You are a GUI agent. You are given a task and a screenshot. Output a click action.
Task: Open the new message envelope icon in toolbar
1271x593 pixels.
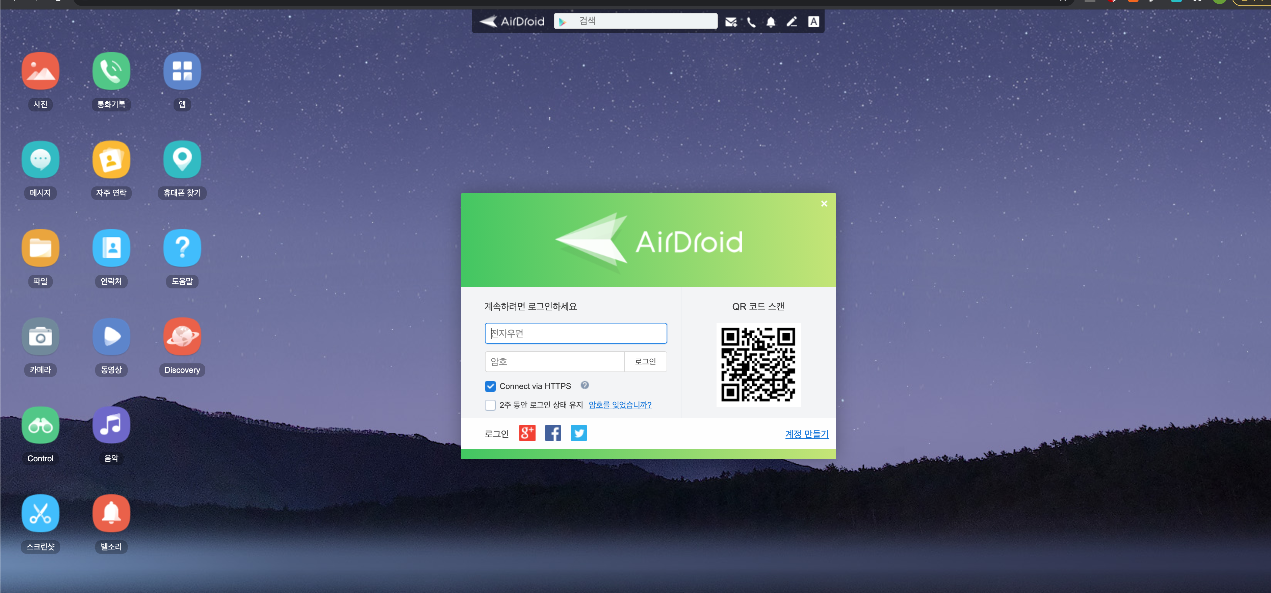tap(731, 22)
